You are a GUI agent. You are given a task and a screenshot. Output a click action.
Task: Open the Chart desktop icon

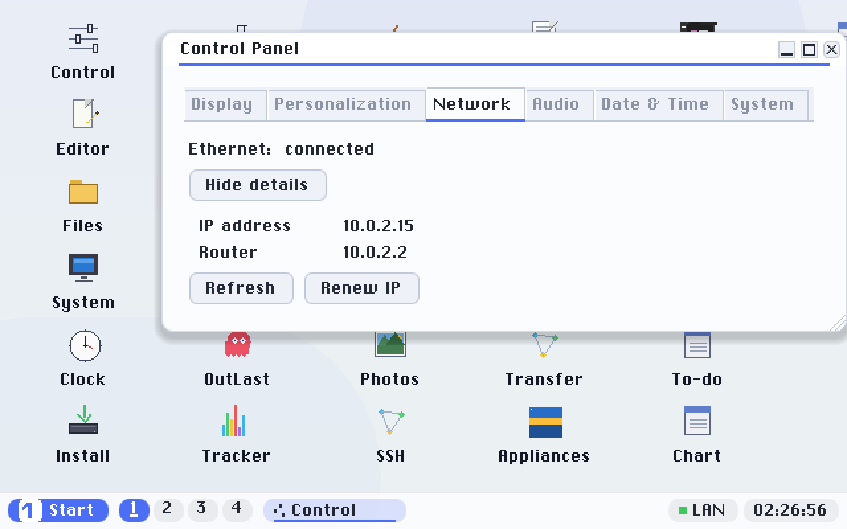(697, 436)
